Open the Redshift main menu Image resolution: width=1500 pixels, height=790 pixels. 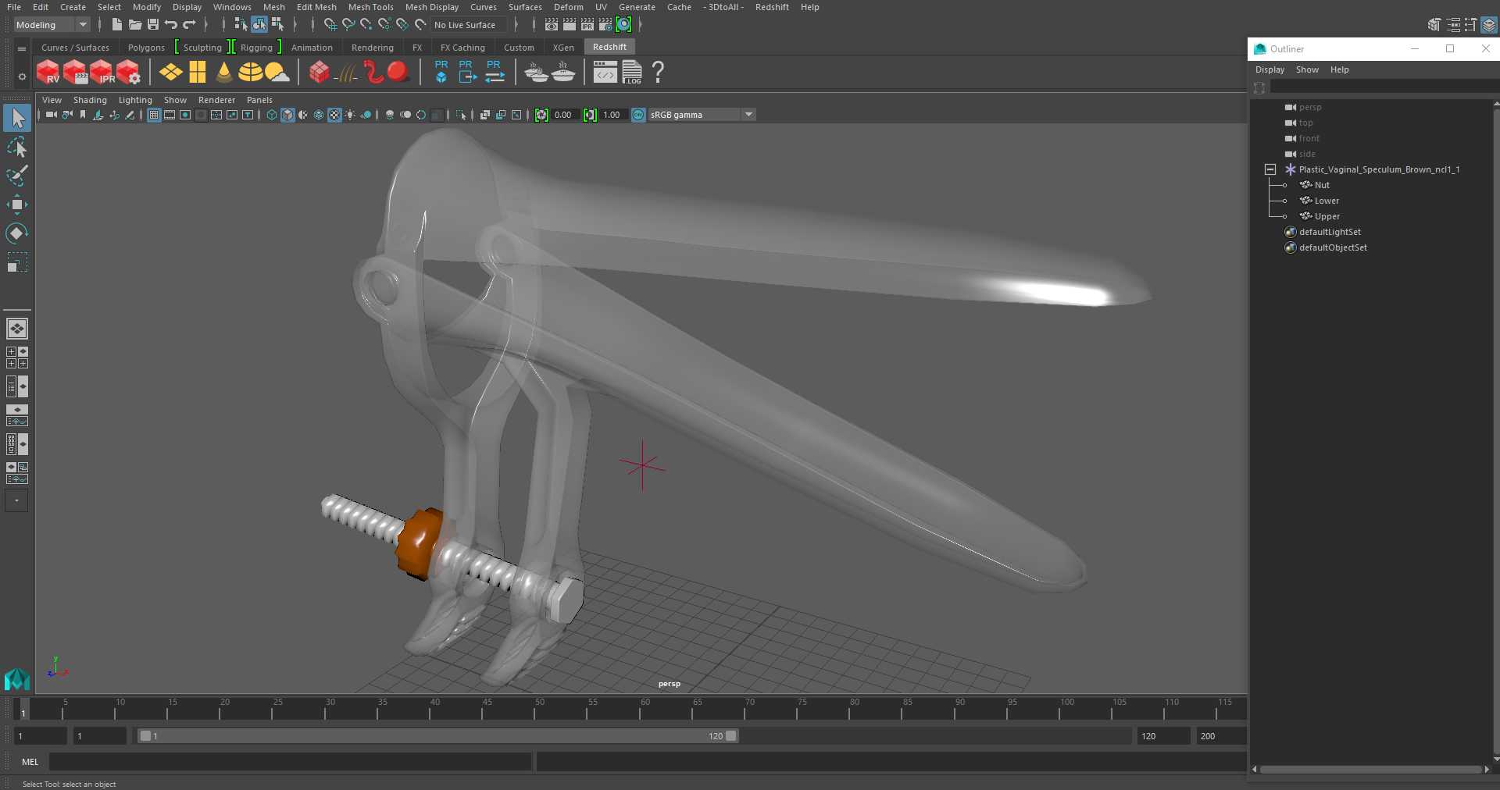coord(772,7)
